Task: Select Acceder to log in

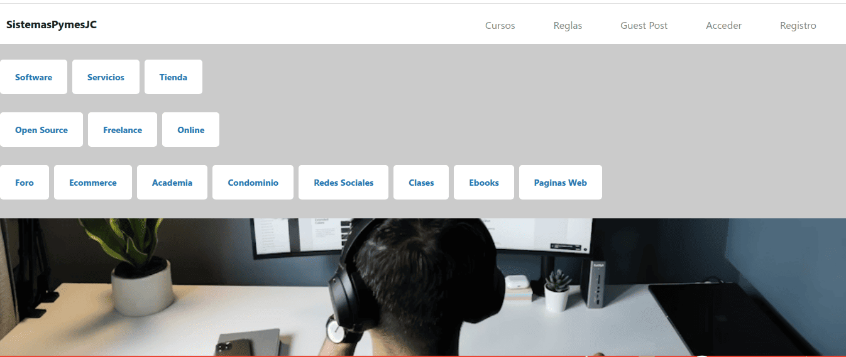Action: point(723,26)
